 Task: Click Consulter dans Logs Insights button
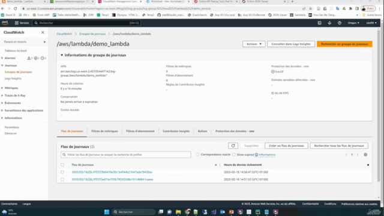pos(291,44)
